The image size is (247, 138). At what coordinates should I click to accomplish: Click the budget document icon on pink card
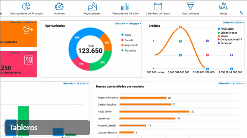(x=29, y=60)
